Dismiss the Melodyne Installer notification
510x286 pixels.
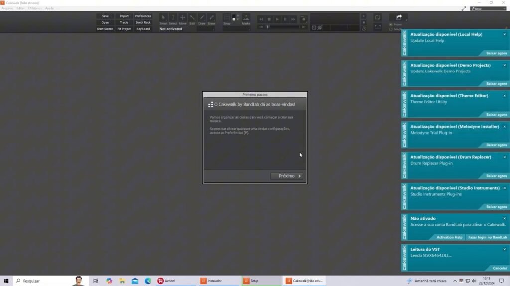[505, 127]
